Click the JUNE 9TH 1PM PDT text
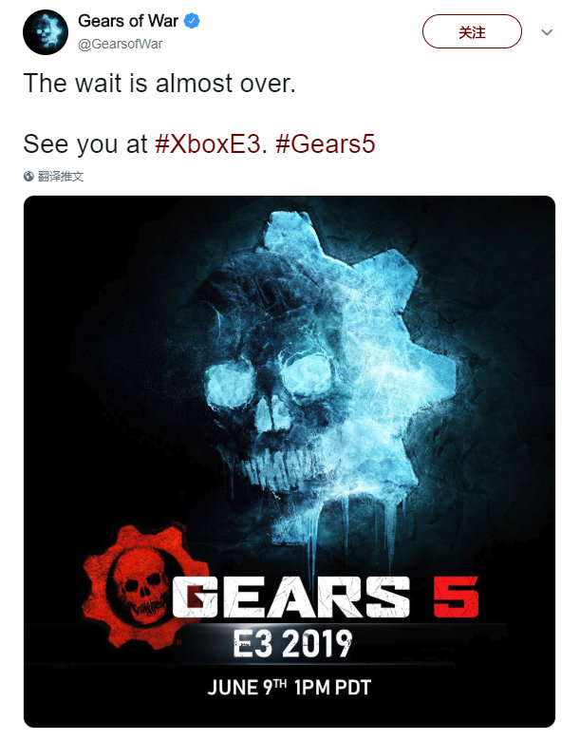This screenshot has height=740, width=580. [x=290, y=688]
